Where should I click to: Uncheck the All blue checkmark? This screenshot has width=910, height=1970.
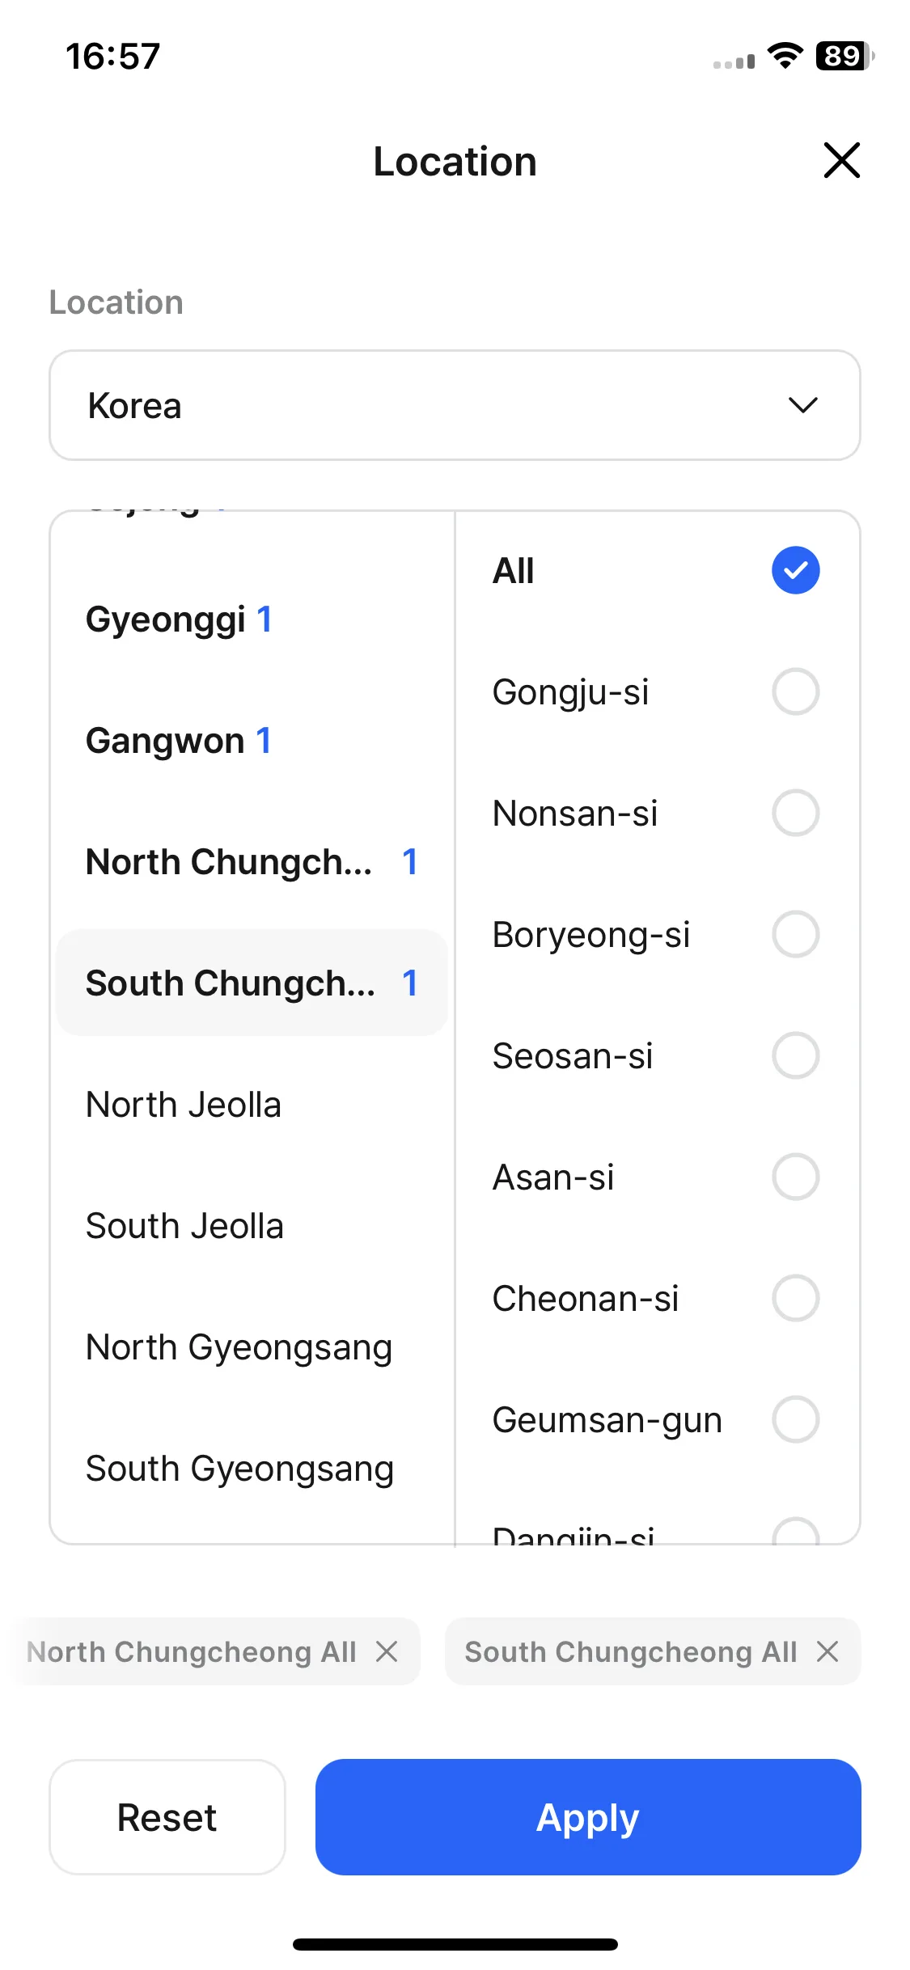(796, 570)
